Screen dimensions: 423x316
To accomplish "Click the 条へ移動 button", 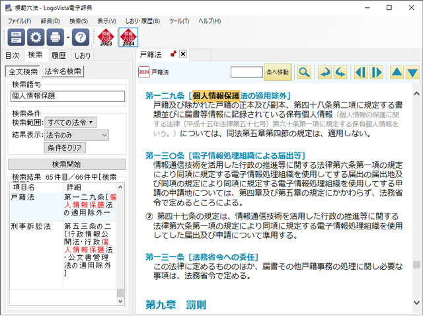I will [x=278, y=72].
